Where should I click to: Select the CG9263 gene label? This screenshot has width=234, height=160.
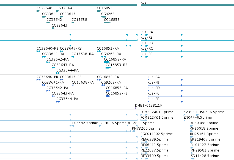click(108, 14)
